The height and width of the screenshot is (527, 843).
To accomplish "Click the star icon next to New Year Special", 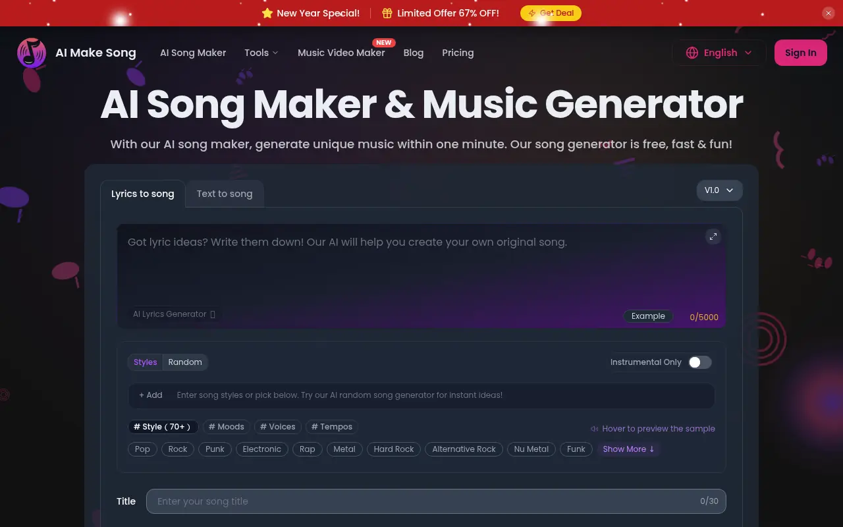I will [267, 13].
